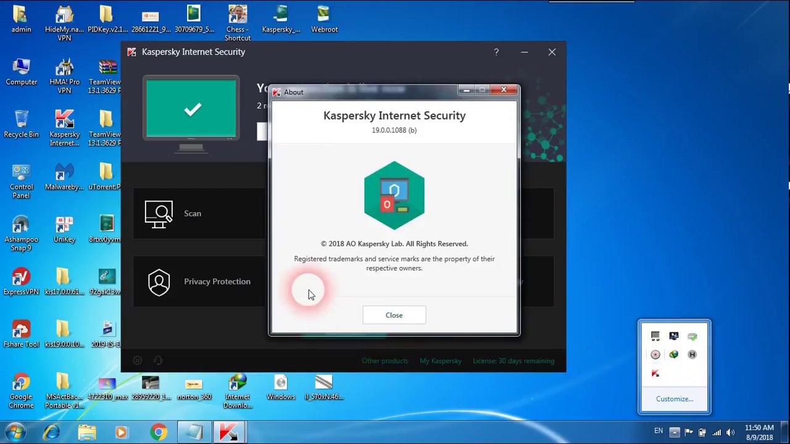This screenshot has width=790, height=444.
Task: Open Privacy Protection in Kaspersky window
Action: pyautogui.click(x=199, y=282)
